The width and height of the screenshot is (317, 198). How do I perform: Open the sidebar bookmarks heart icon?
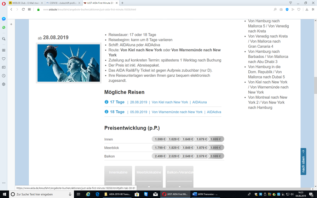coord(4,59)
